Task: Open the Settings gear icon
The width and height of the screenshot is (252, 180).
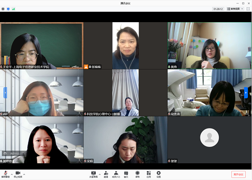Action: tap(159, 173)
